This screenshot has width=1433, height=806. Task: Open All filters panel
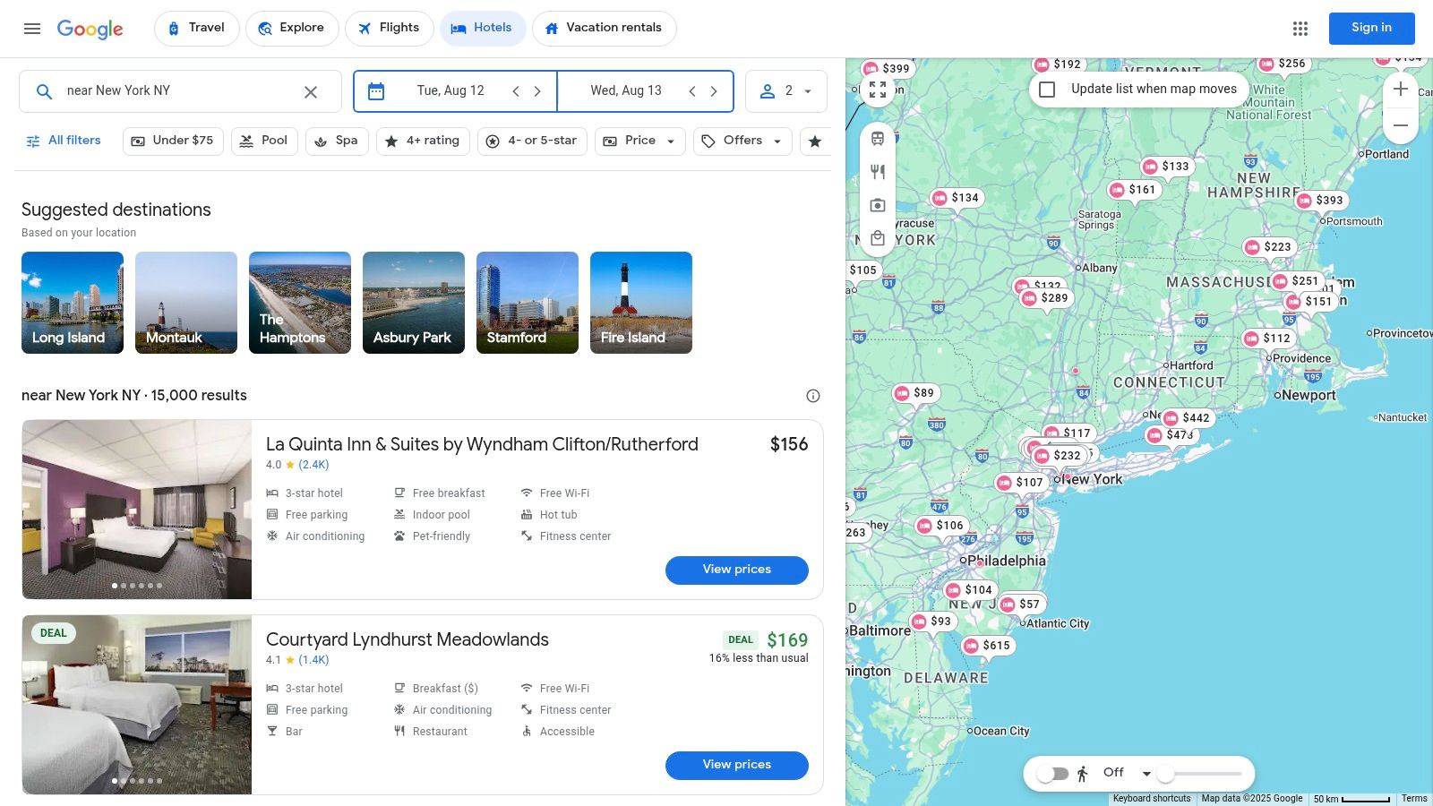[x=63, y=141]
